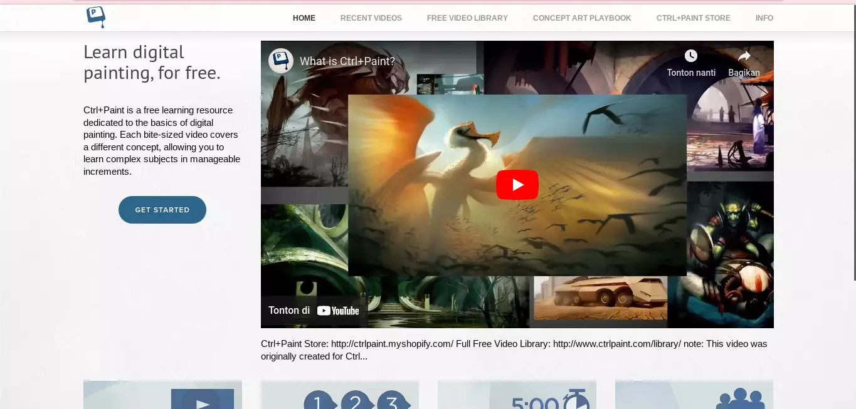Screen dimensions: 856x409
Task: Click the video description text under player
Action: click(514, 350)
